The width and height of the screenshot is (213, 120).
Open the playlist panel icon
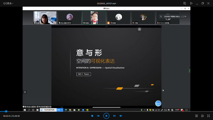coord(25,92)
